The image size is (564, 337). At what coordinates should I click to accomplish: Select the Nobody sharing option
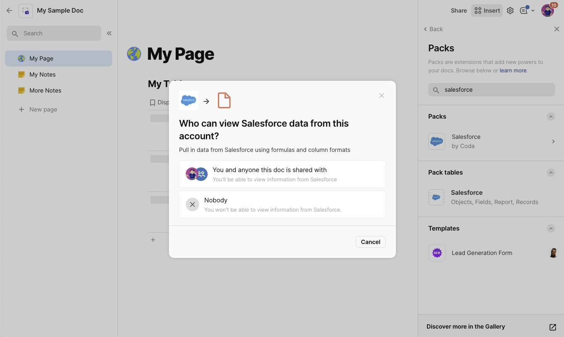click(282, 204)
